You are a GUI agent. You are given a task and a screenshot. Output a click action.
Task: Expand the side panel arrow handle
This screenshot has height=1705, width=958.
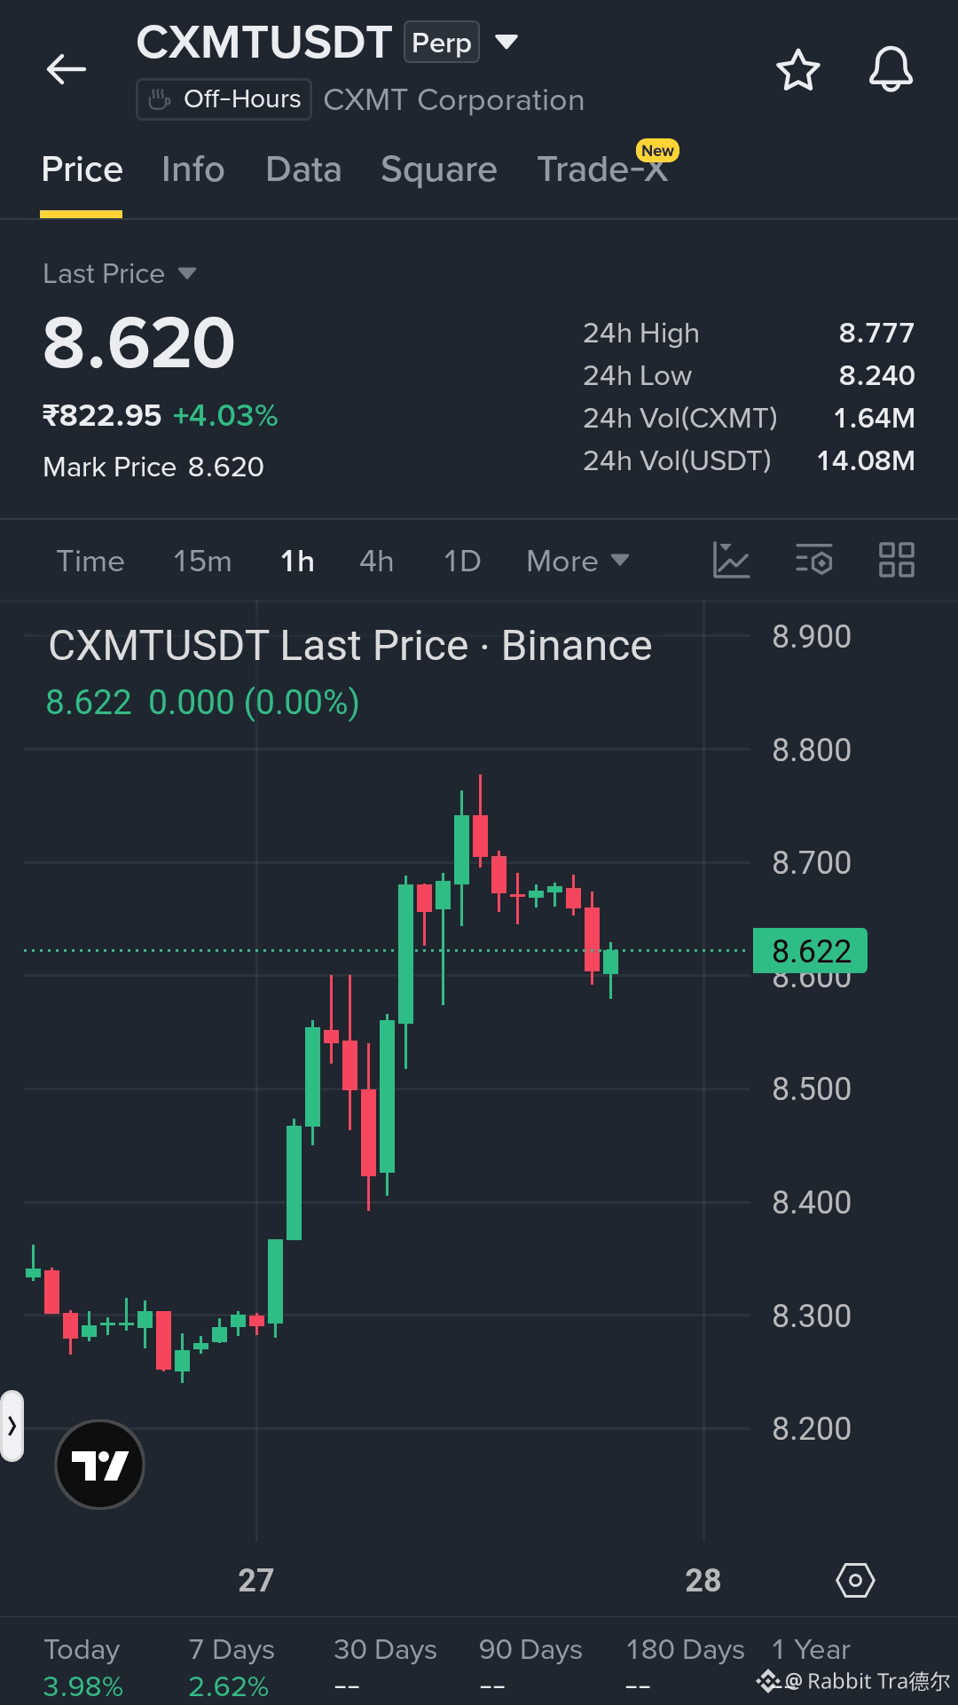click(x=12, y=1426)
